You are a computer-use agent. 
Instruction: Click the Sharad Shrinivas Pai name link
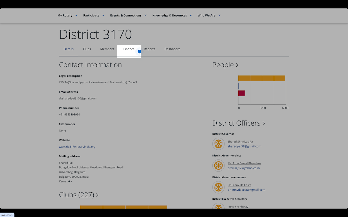pyautogui.click(x=240, y=142)
